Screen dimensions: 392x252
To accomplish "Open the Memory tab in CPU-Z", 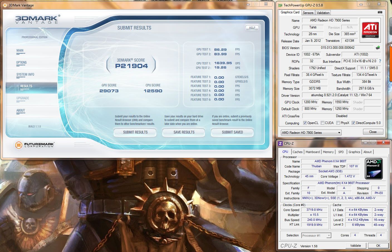I will (x=328, y=152).
